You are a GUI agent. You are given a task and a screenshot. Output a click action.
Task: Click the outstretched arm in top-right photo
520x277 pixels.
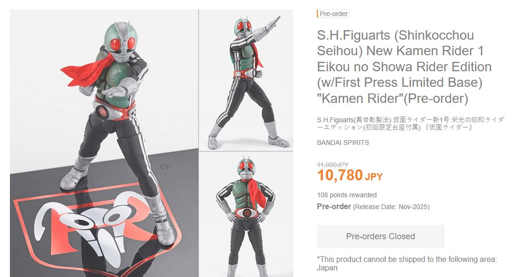coord(264,30)
